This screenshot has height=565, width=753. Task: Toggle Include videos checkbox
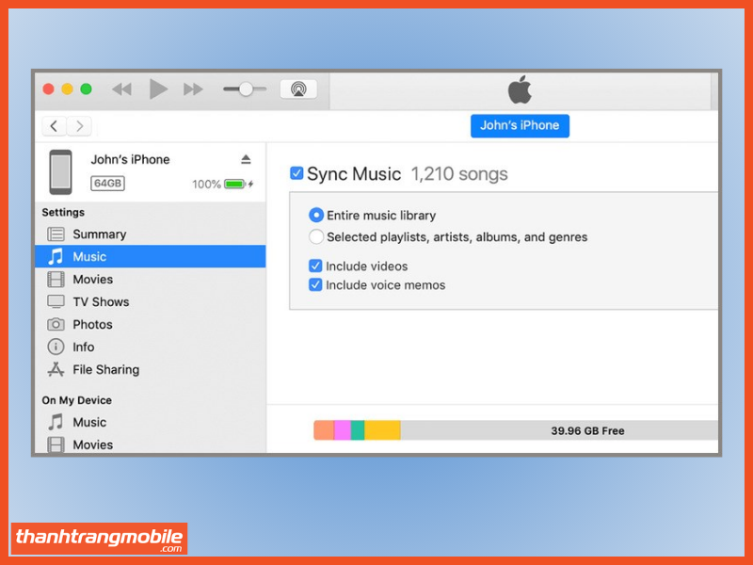point(315,266)
